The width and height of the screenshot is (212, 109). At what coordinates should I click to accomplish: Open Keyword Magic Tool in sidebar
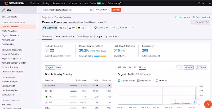(11, 58)
